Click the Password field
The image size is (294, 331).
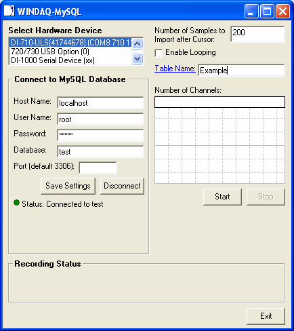[100, 135]
